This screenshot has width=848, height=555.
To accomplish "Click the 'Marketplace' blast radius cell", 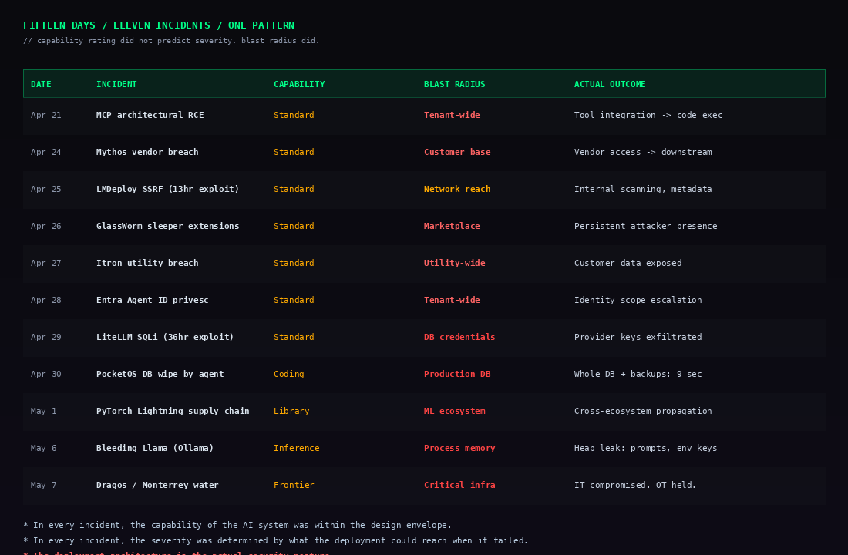I will (x=452, y=226).
